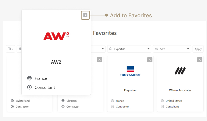This screenshot has width=207, height=121.
Task: Click the Wilson Associates logo mark
Action: coord(180,71)
